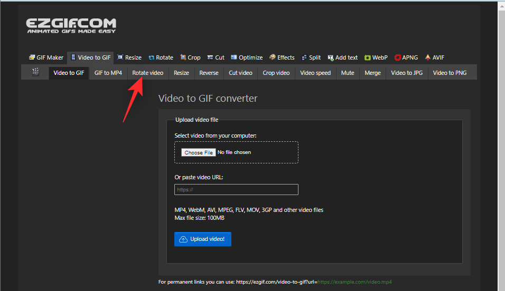Click the Resize tool icon
The height and width of the screenshot is (291, 505).
pyautogui.click(x=120, y=57)
